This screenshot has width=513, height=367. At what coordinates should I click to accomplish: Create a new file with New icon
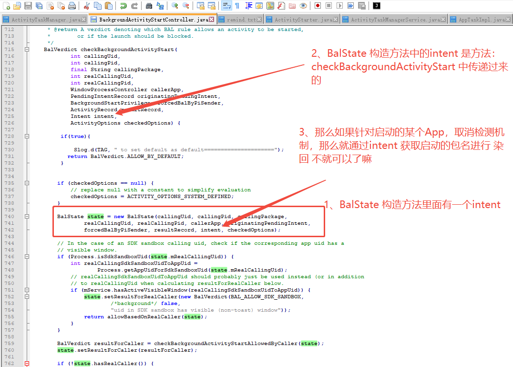point(7,6)
